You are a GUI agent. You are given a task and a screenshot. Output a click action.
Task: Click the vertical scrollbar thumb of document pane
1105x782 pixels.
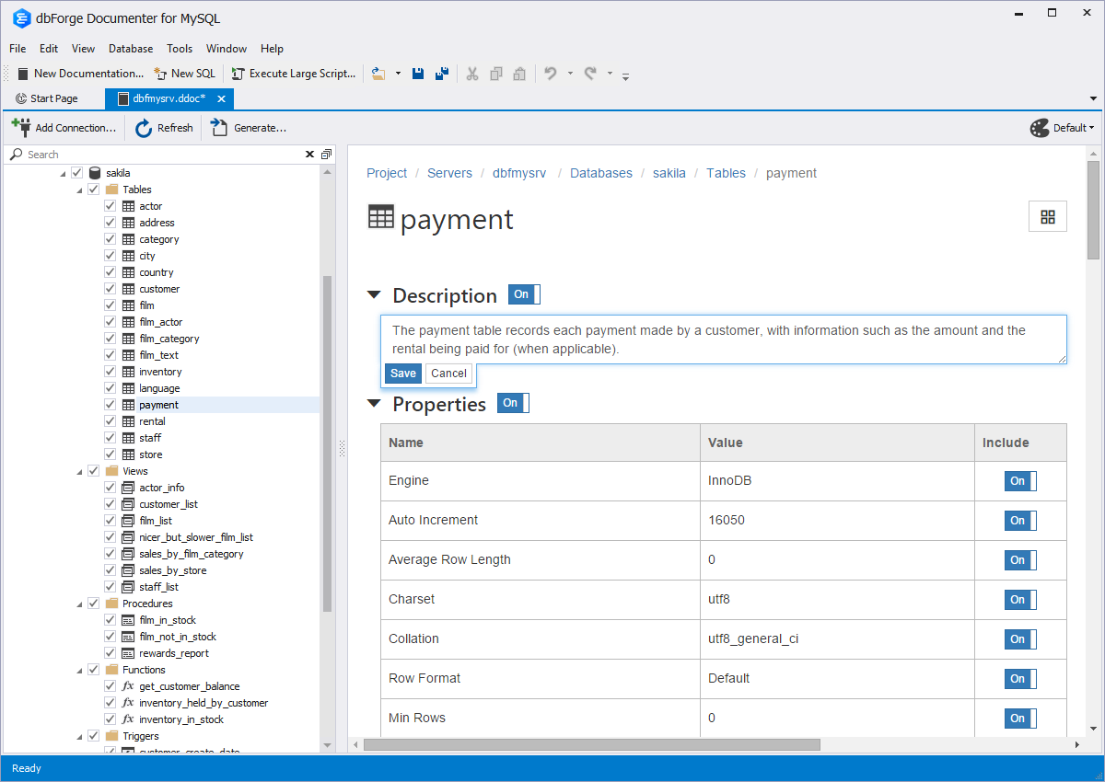pos(1093,210)
